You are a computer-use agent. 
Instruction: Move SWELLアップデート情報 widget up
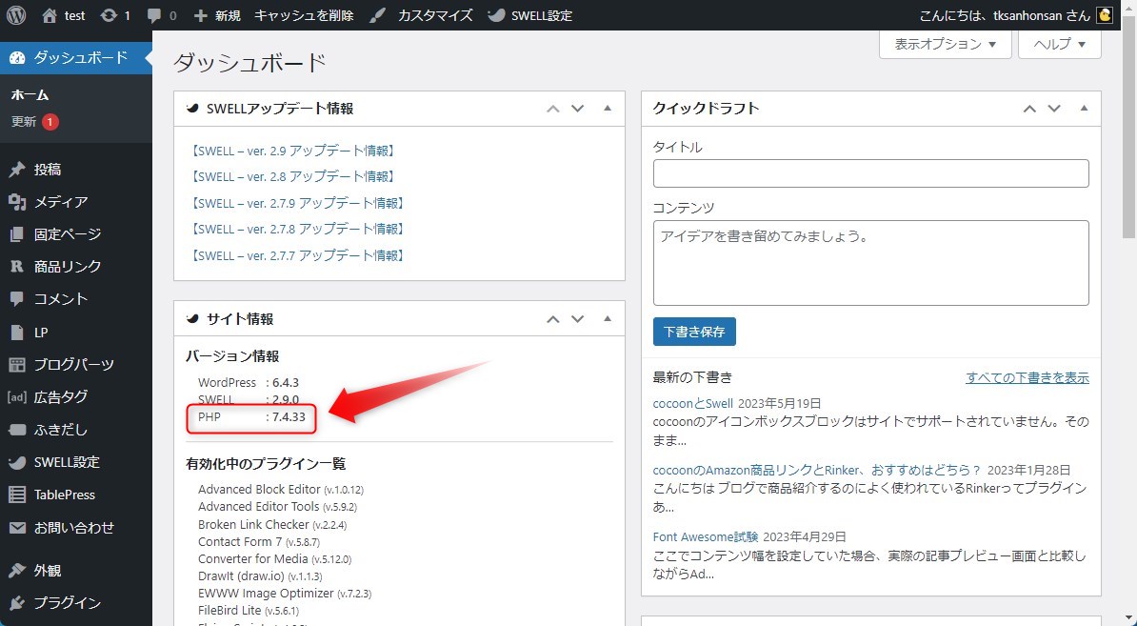[553, 109]
